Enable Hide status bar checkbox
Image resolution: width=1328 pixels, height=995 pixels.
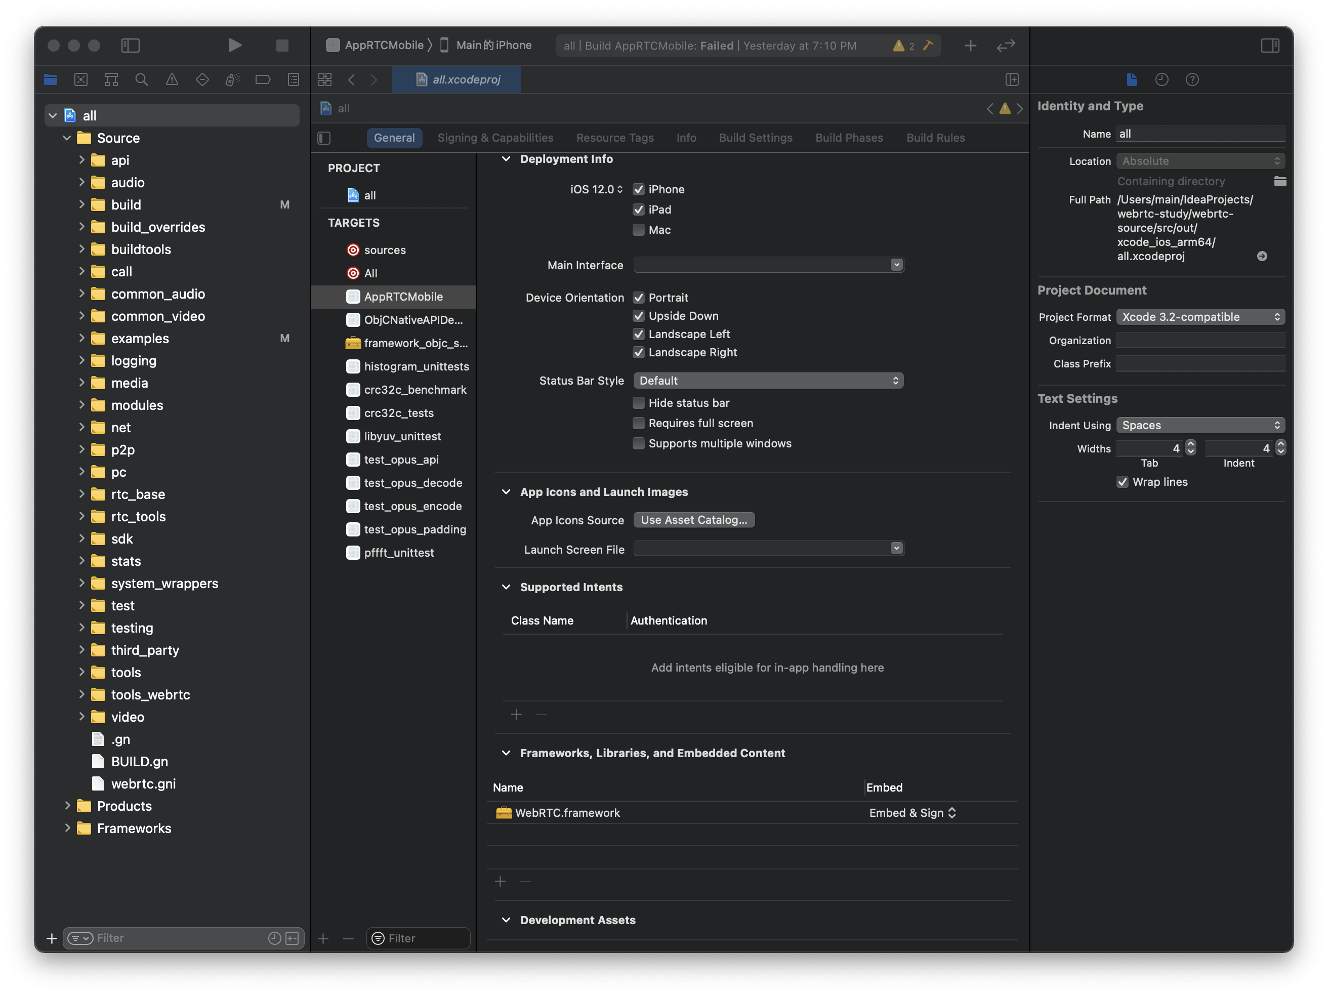(639, 403)
